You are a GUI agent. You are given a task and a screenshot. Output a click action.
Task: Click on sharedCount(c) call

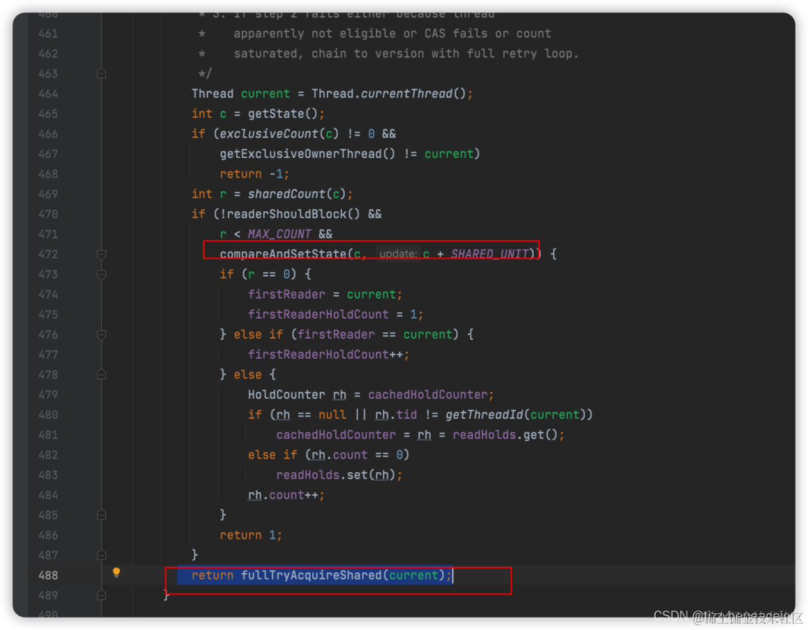point(297,194)
